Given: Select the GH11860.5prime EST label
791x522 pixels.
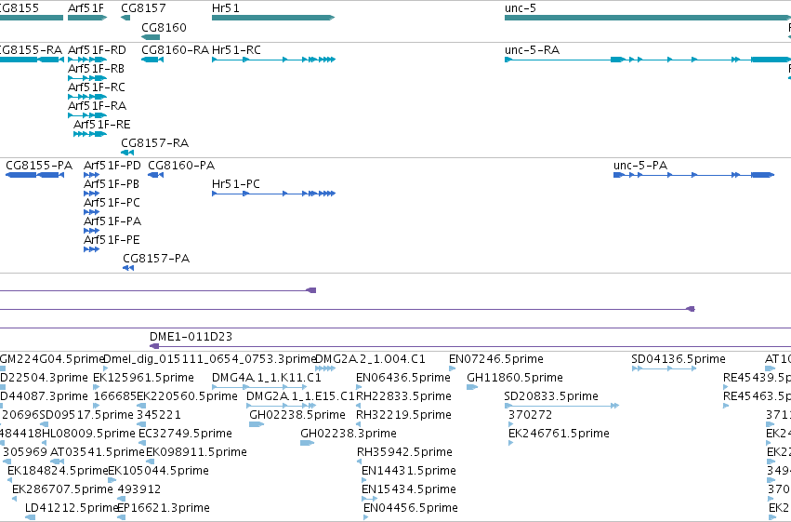Looking at the screenshot, I should tap(515, 378).
